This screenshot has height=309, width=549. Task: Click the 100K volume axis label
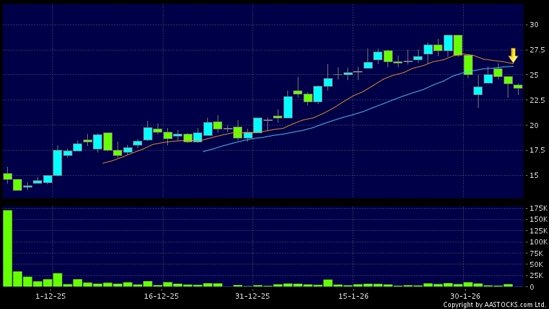pyautogui.click(x=537, y=242)
